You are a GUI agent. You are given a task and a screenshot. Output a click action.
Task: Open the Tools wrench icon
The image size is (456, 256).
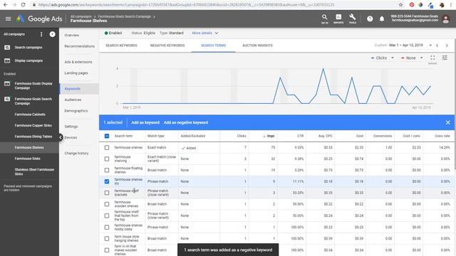coord(353,18)
